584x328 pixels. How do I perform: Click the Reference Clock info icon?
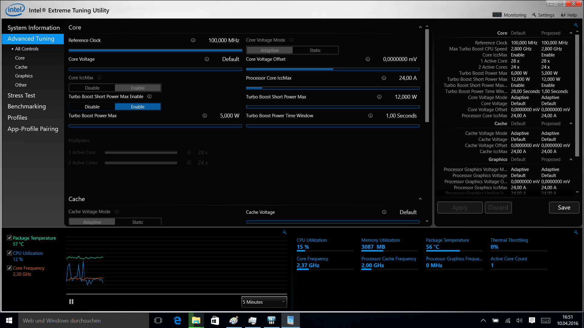tap(193, 40)
